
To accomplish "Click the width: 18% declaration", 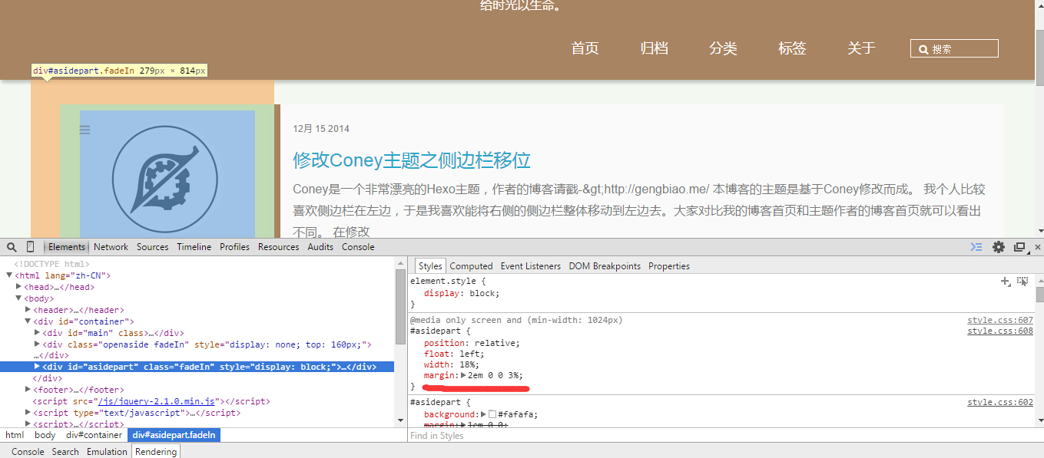I will 452,364.
